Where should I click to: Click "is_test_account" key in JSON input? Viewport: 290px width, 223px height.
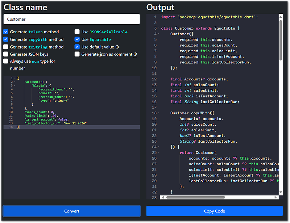click(40, 119)
